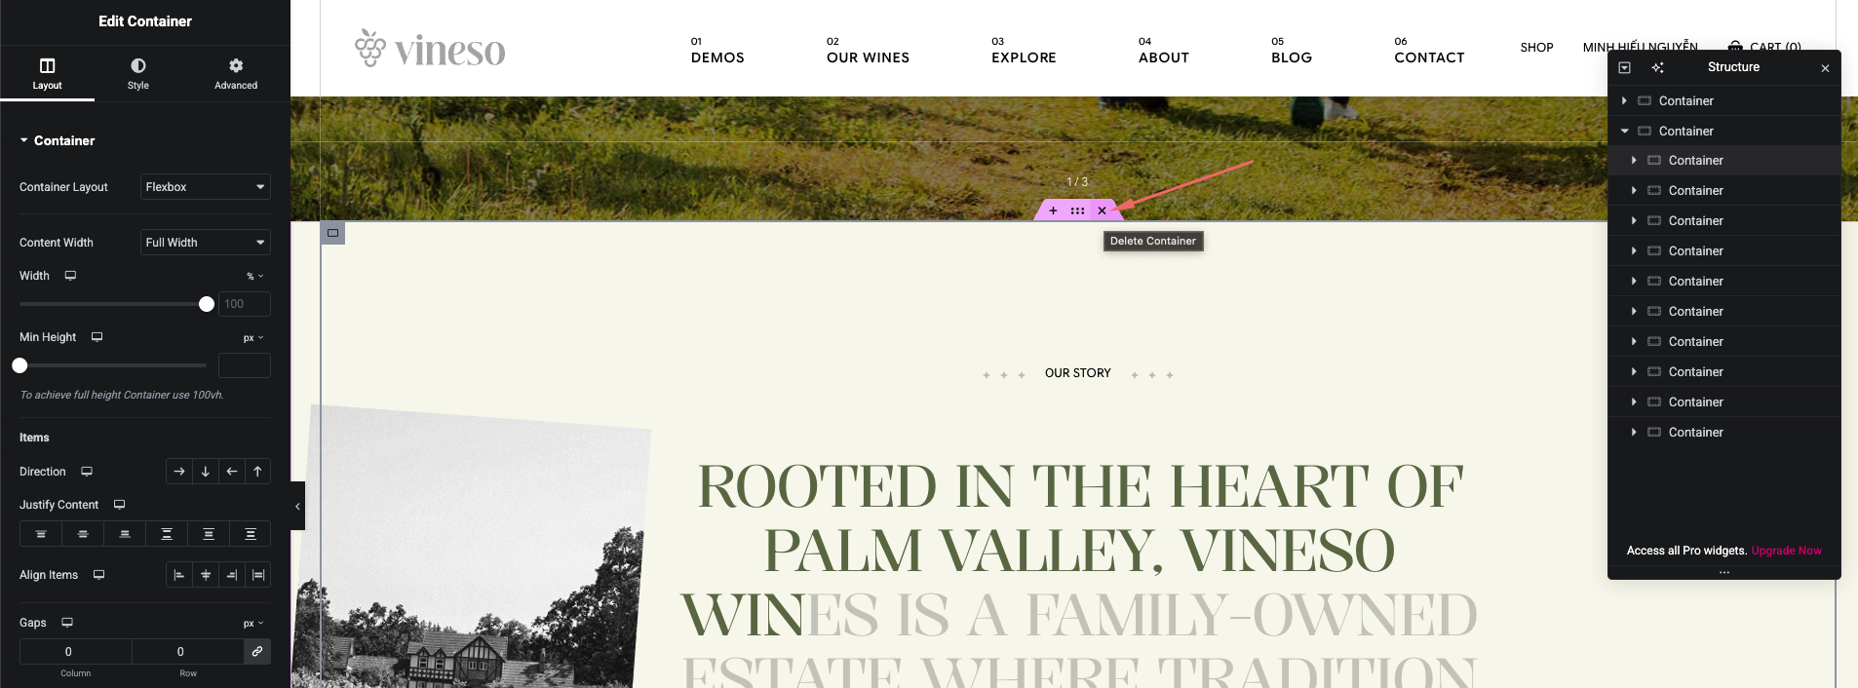Screen dimensions: 1858x688
Task: Click the Min Height input field
Action: [x=245, y=365]
